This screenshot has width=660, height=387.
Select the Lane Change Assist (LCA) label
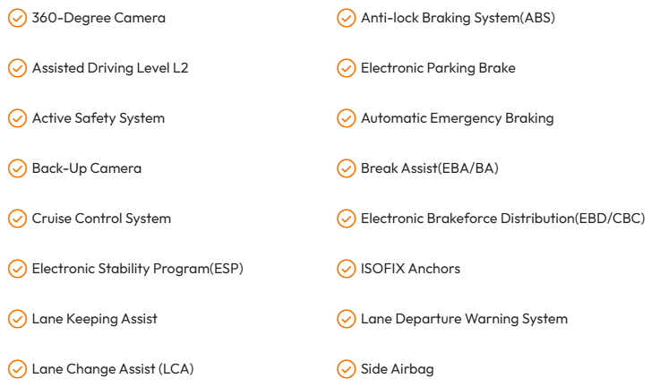point(113,369)
